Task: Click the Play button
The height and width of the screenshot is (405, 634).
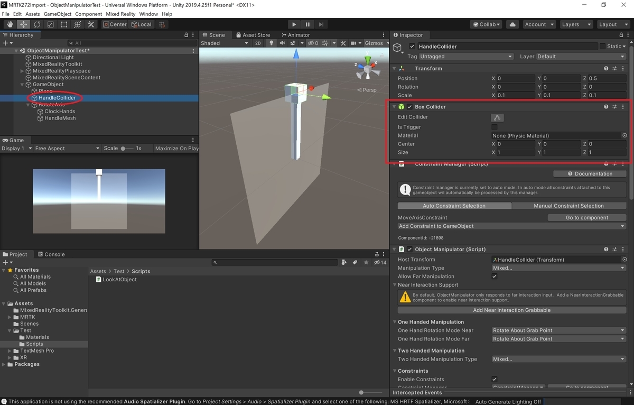Action: click(x=294, y=24)
